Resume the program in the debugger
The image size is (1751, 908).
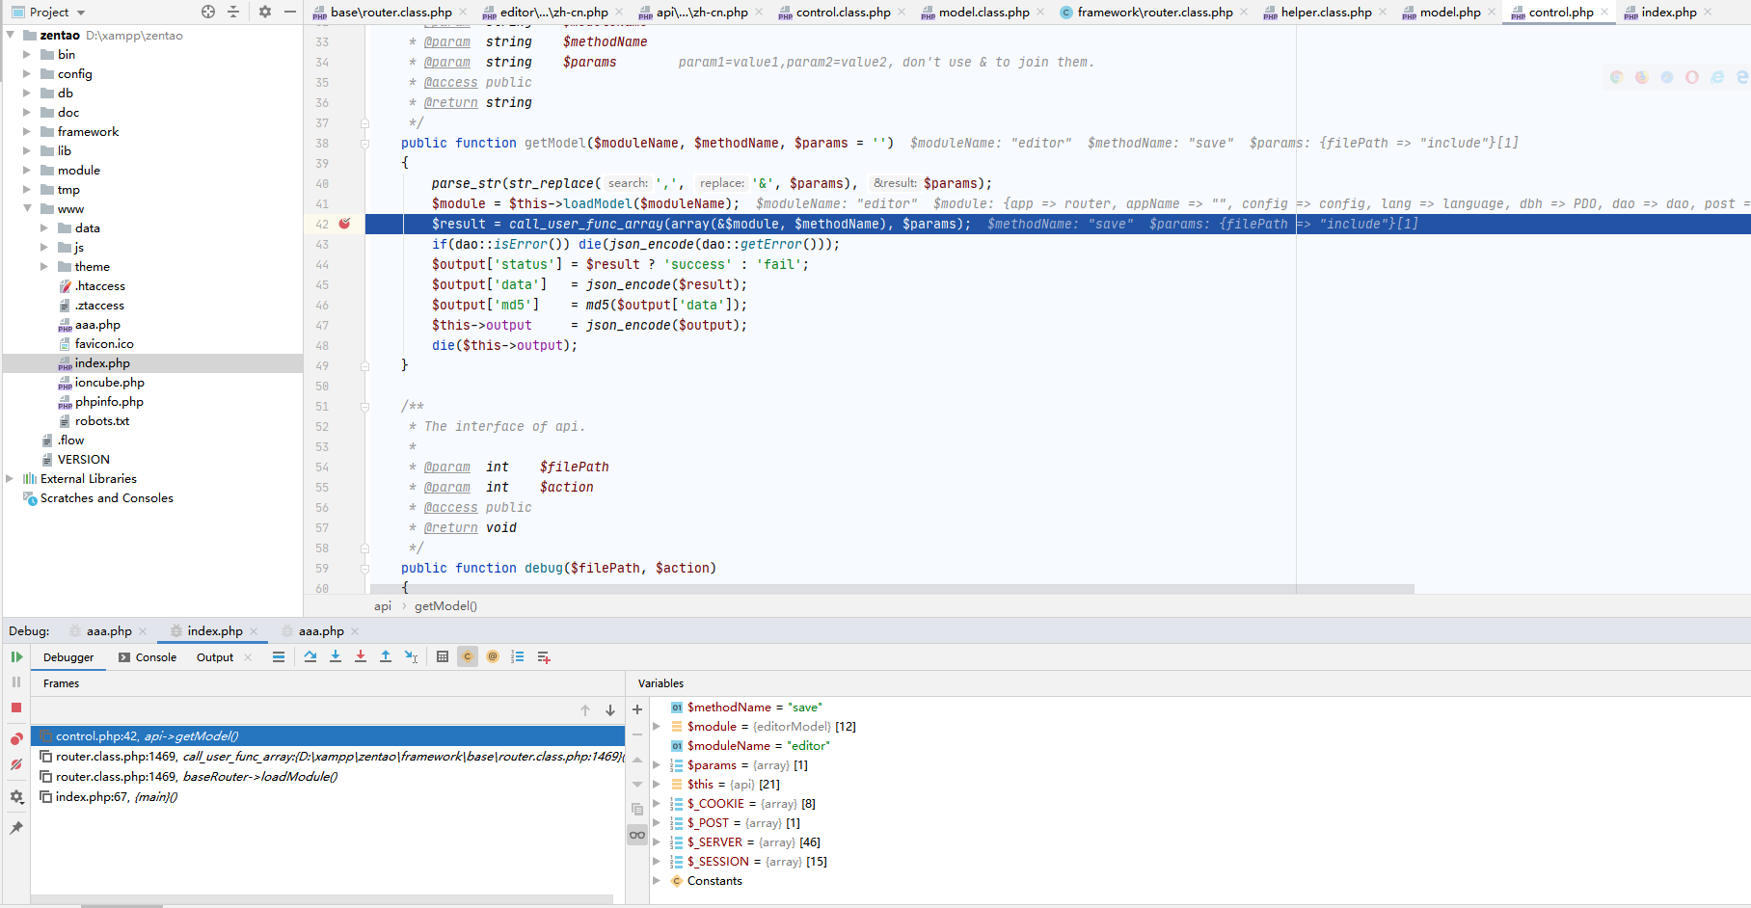coord(16,657)
